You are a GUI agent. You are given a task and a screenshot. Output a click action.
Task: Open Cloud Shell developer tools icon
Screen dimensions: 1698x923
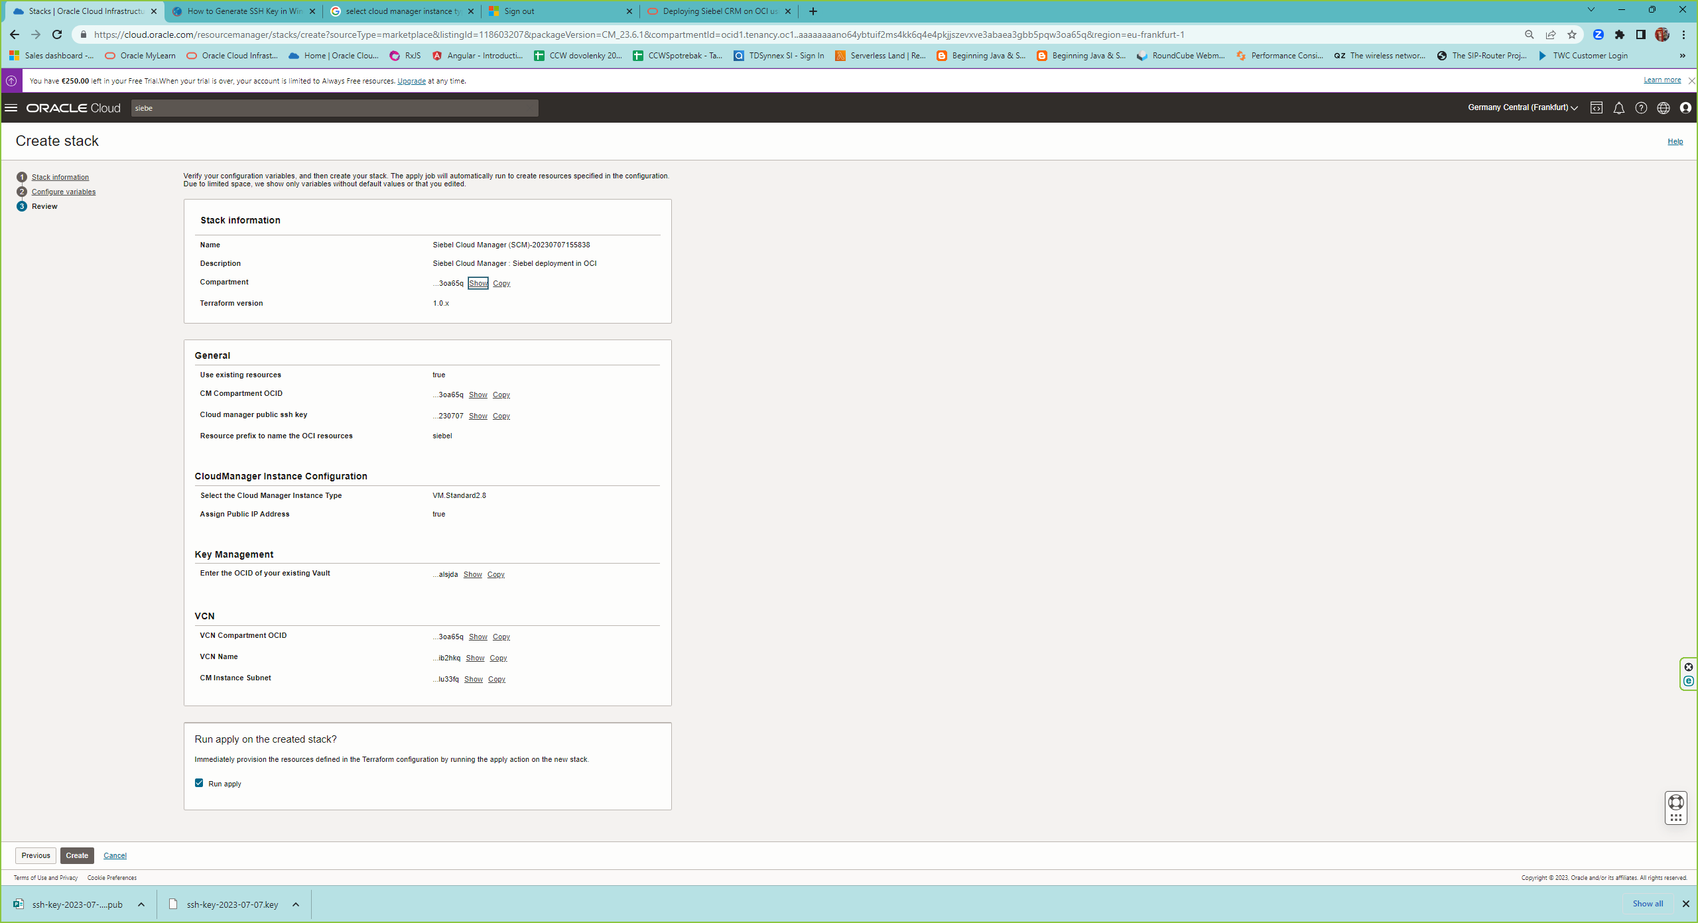pyautogui.click(x=1597, y=108)
